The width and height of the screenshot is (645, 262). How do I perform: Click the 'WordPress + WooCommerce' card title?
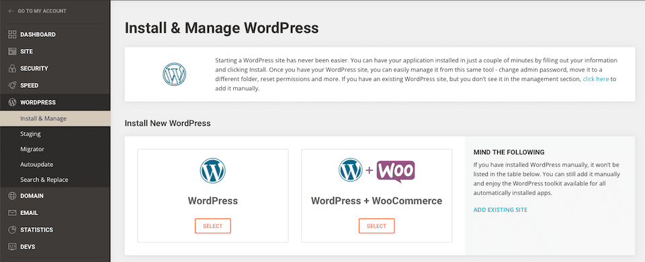point(376,201)
